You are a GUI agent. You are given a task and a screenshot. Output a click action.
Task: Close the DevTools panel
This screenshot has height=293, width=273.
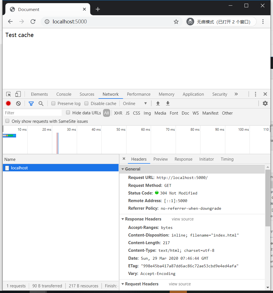click(x=265, y=94)
